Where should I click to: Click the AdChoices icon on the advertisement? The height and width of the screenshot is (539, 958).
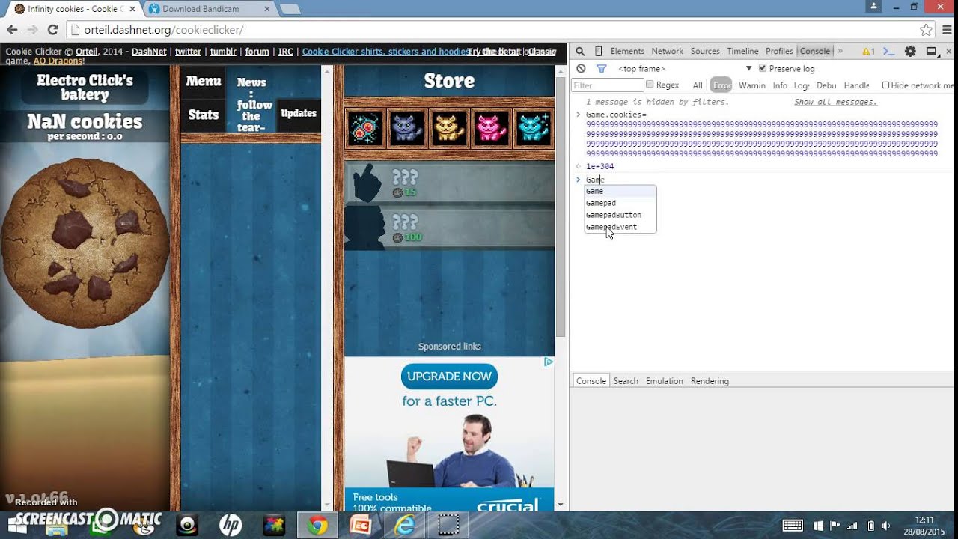(548, 362)
